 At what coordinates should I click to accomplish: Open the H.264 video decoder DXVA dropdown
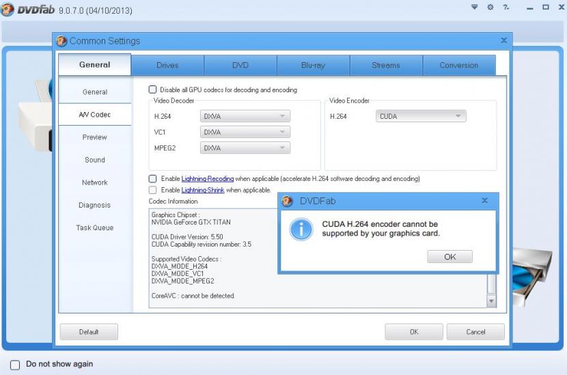pos(245,116)
